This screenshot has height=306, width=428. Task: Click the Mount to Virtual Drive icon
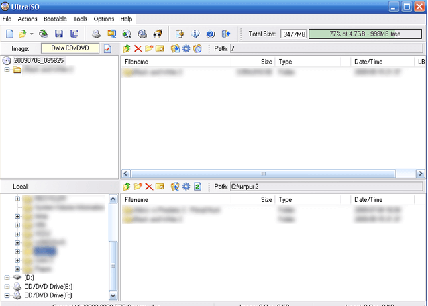click(142, 34)
